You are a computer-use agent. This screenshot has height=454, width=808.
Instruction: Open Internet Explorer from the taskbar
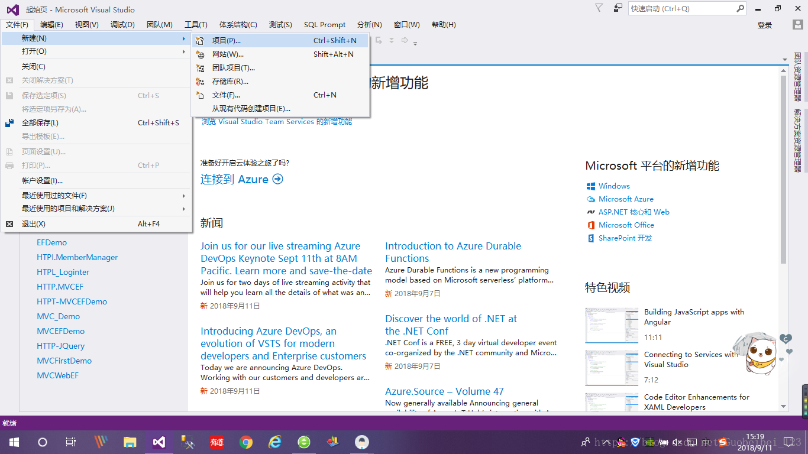[x=275, y=442]
